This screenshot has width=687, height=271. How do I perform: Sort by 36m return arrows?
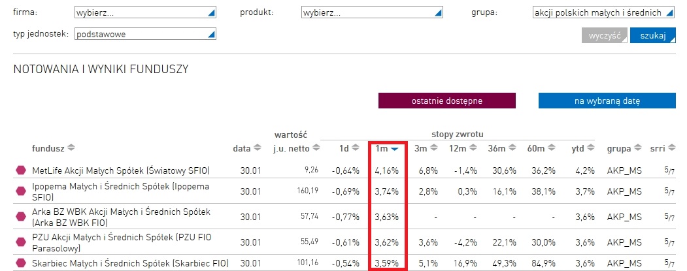point(512,148)
